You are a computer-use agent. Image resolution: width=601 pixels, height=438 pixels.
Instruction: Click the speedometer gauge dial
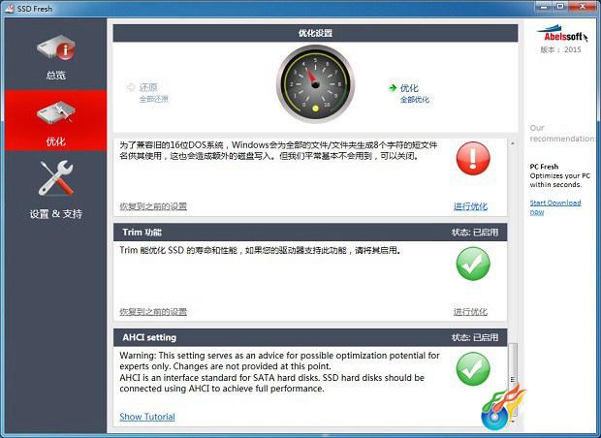coord(315,84)
